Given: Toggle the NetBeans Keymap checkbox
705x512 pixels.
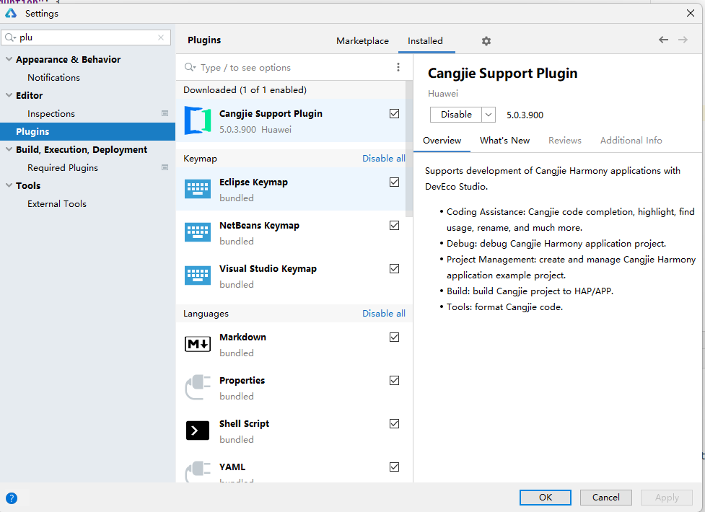Looking at the screenshot, I should point(394,226).
